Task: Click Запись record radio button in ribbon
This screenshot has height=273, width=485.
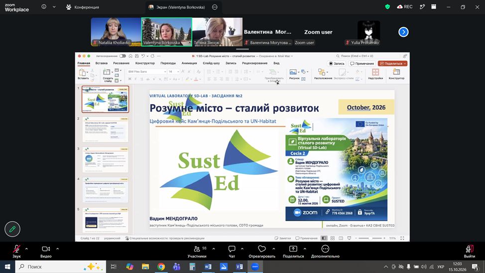Action: (337, 63)
